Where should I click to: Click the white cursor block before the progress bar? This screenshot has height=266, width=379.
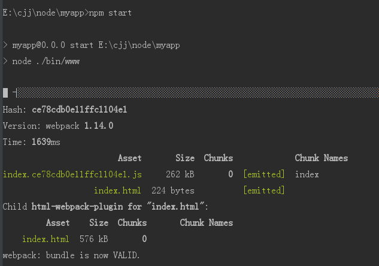pyautogui.click(x=5, y=93)
